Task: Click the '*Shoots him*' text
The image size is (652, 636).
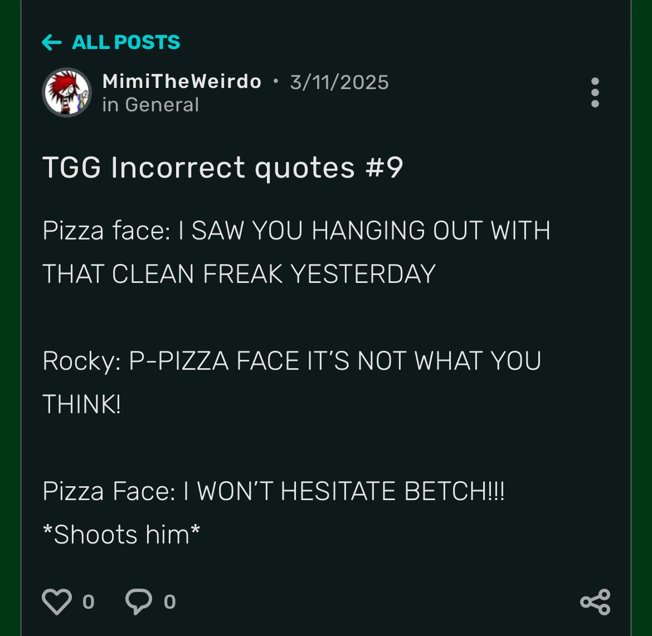Action: coord(121,535)
